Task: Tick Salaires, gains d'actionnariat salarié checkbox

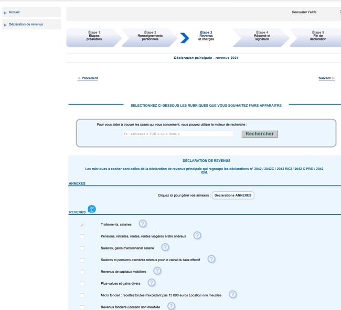Action: [x=82, y=249]
